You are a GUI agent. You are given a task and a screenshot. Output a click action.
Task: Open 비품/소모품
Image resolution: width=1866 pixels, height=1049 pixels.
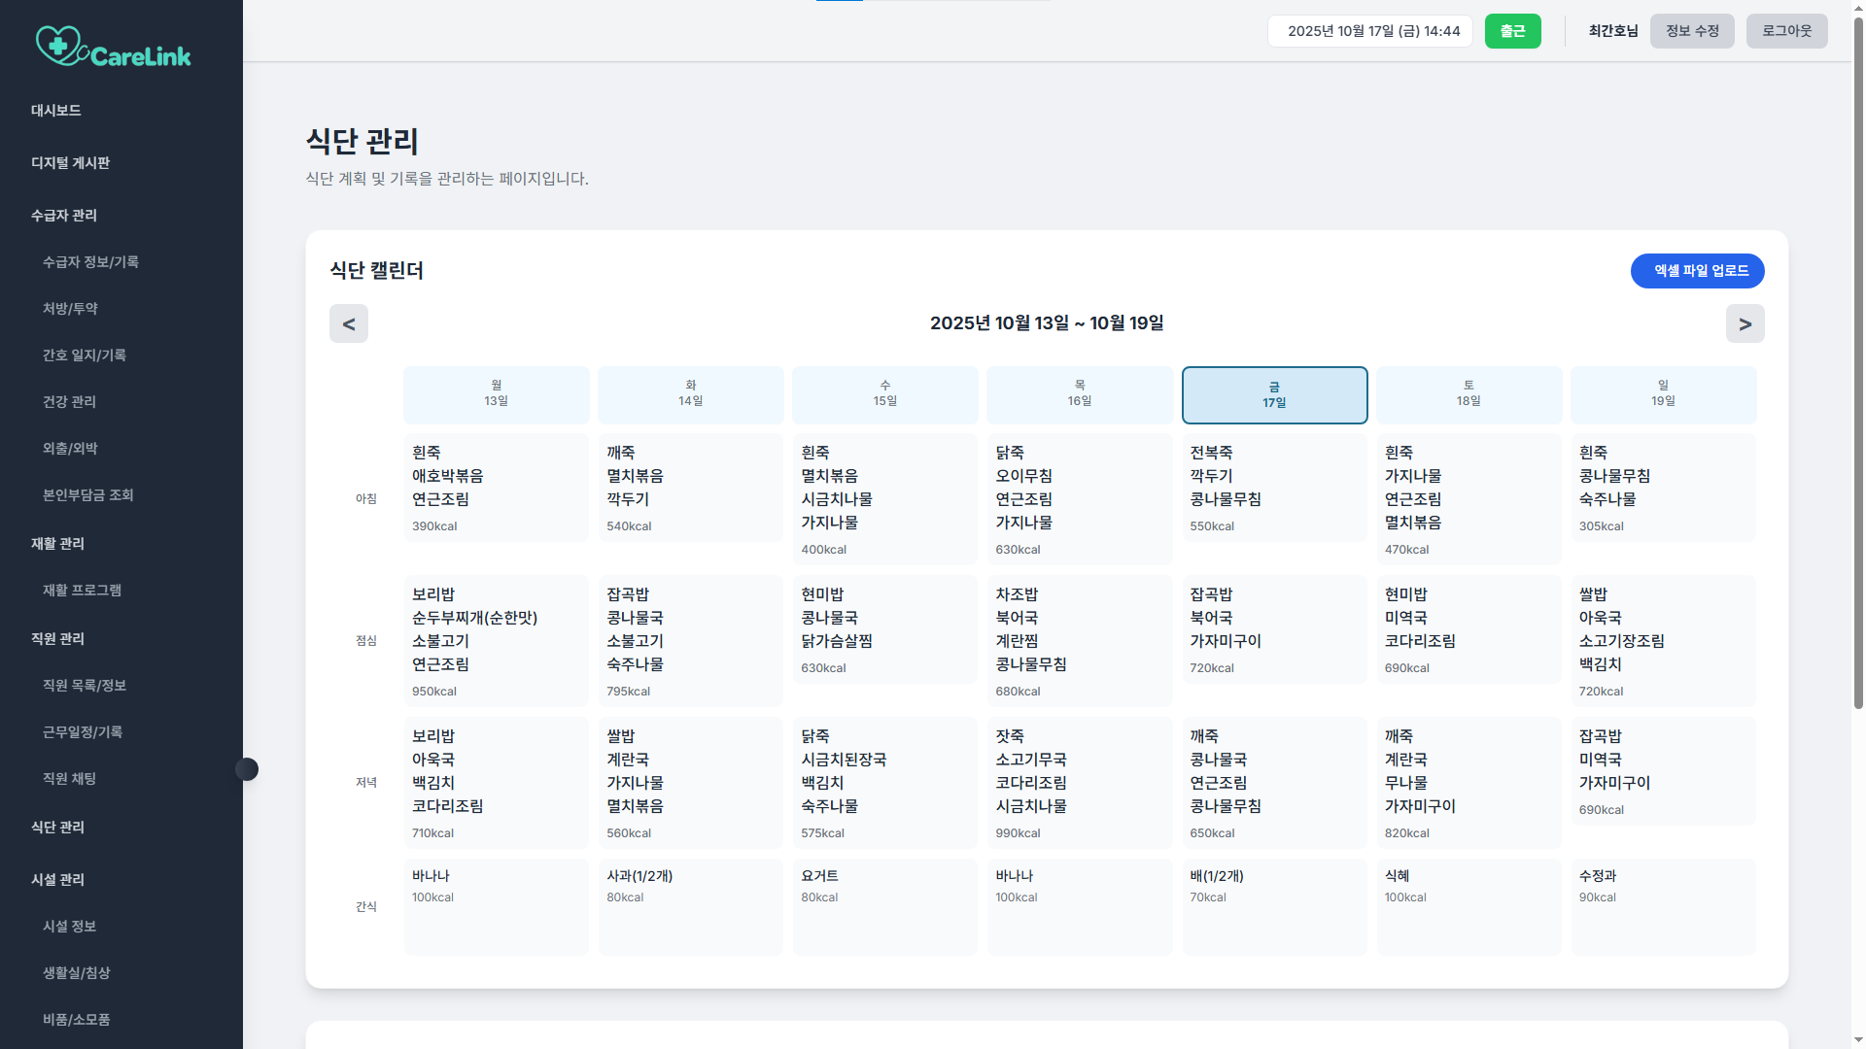point(77,1020)
